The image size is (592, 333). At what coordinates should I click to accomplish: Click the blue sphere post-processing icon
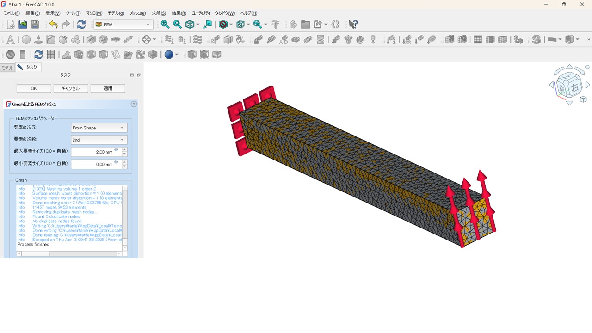169,55
